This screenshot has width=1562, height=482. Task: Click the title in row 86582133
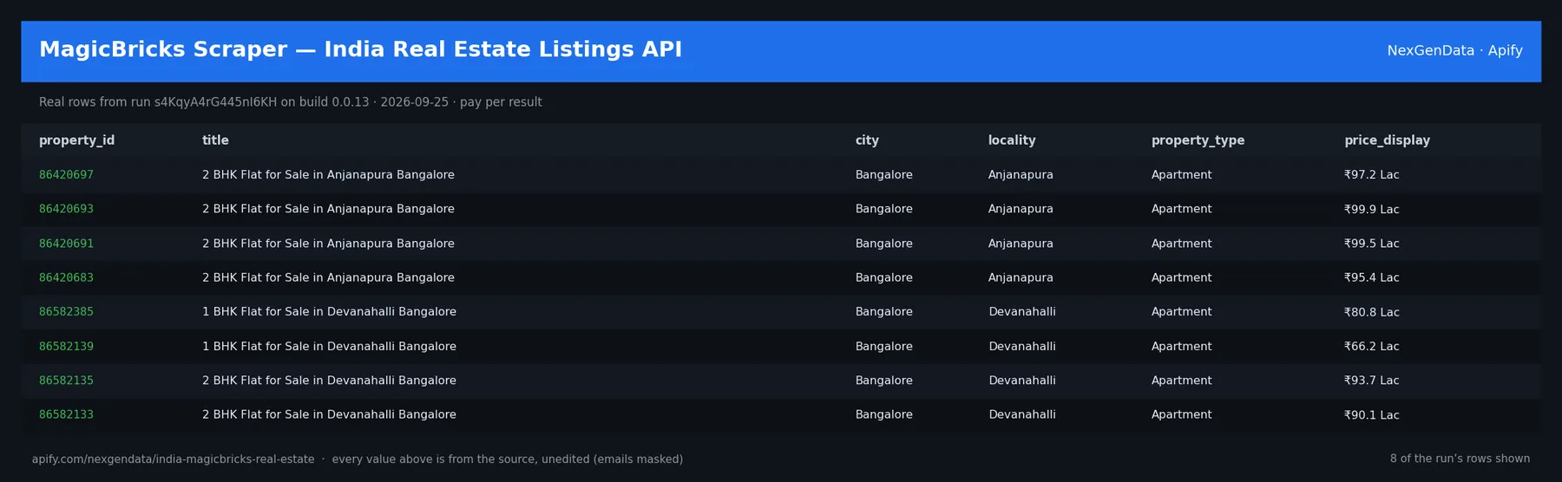click(x=329, y=414)
